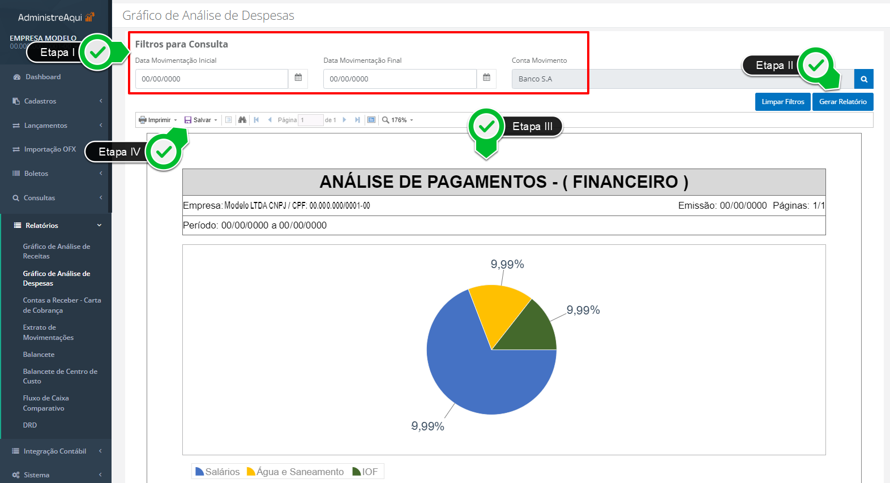Go to previous page arrow
This screenshot has width=890, height=483.
coord(270,120)
